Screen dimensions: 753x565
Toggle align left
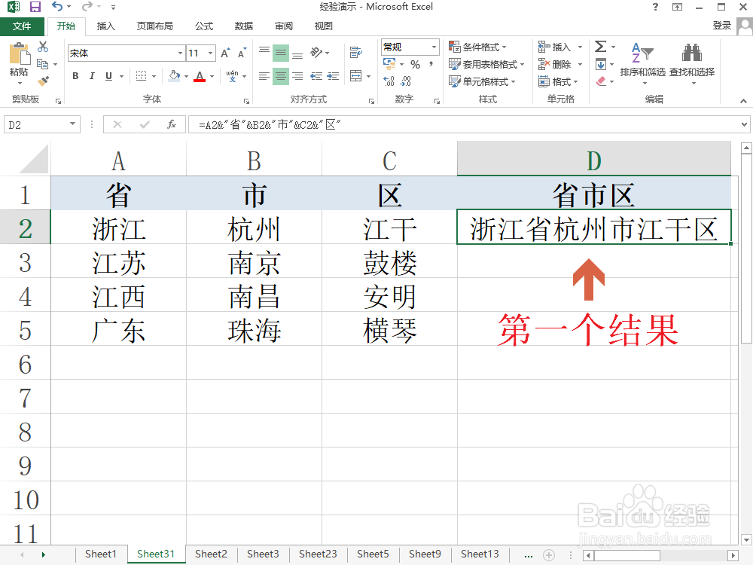pyautogui.click(x=264, y=76)
